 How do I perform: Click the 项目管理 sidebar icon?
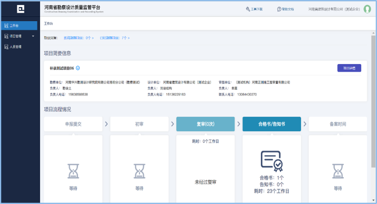click(7, 36)
